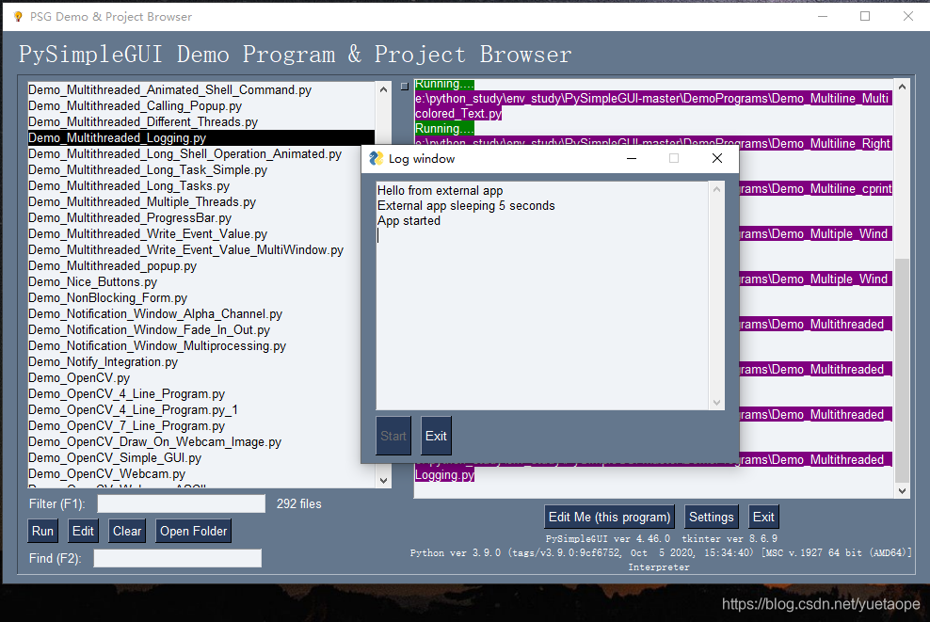Select Demo_OpenCV_4_Line_Program.py
930x622 pixels.
tap(201, 394)
